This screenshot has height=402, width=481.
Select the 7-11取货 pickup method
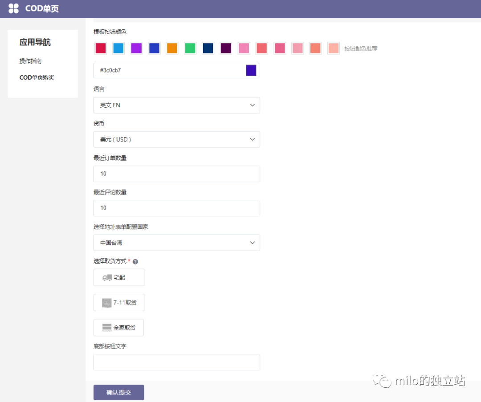tap(119, 302)
